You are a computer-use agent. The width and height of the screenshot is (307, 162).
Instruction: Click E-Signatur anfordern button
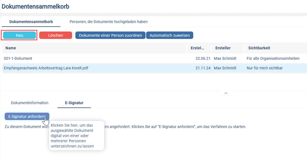[27, 116]
